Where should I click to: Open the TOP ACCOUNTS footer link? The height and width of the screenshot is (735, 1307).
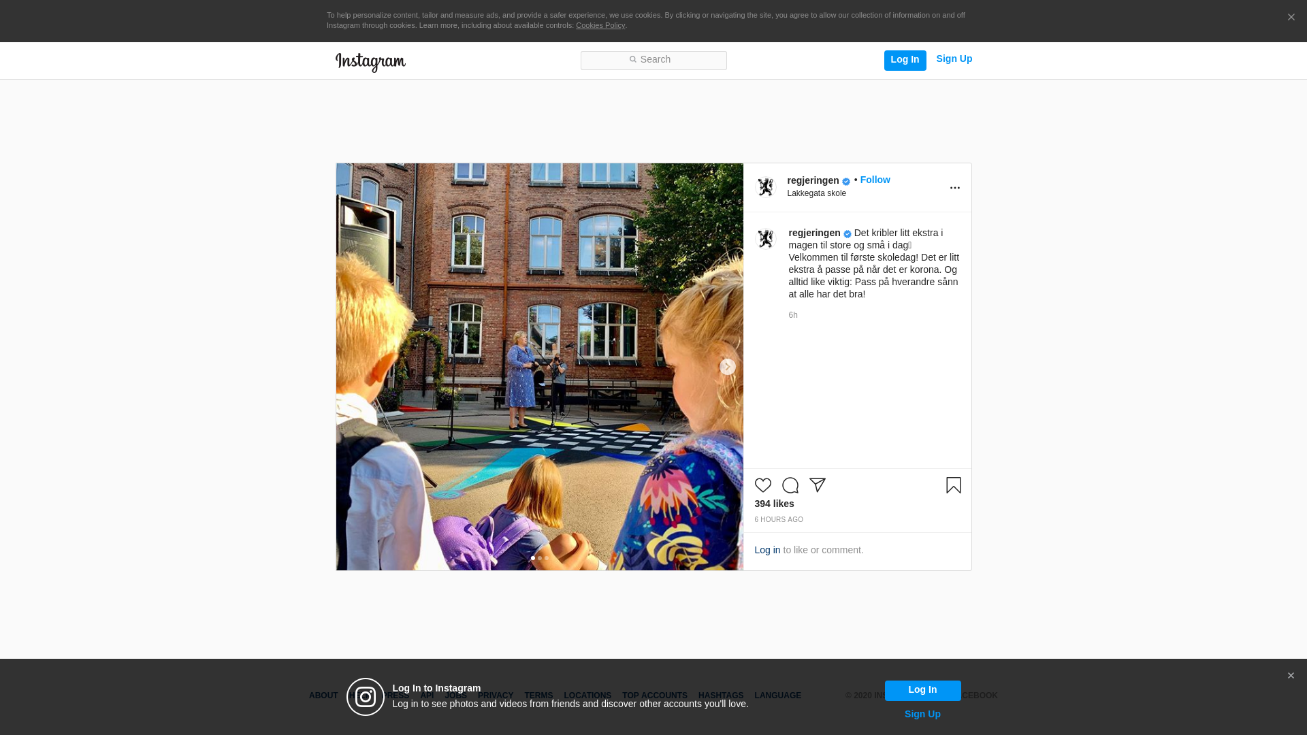655,696
